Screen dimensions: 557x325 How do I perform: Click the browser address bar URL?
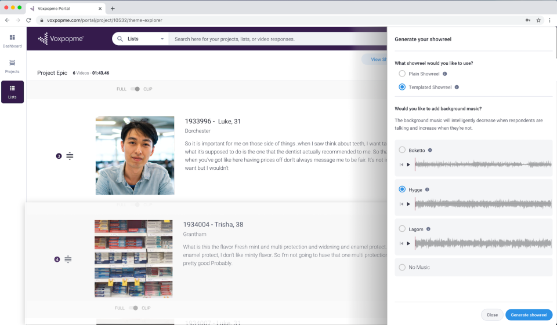[104, 20]
